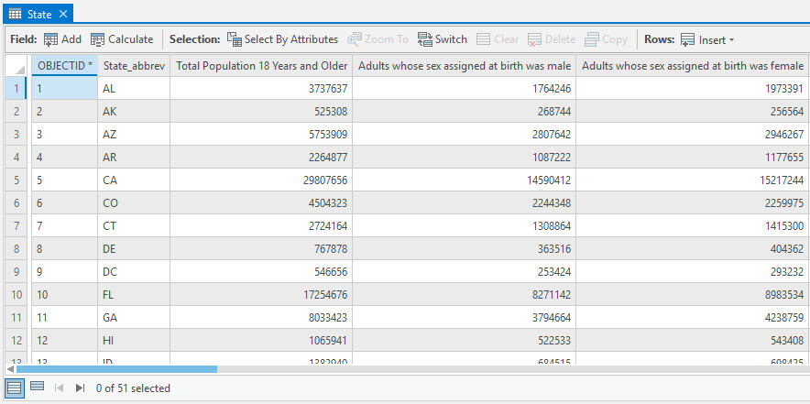
Task: Select row 5 using its row header
Action: point(16,180)
